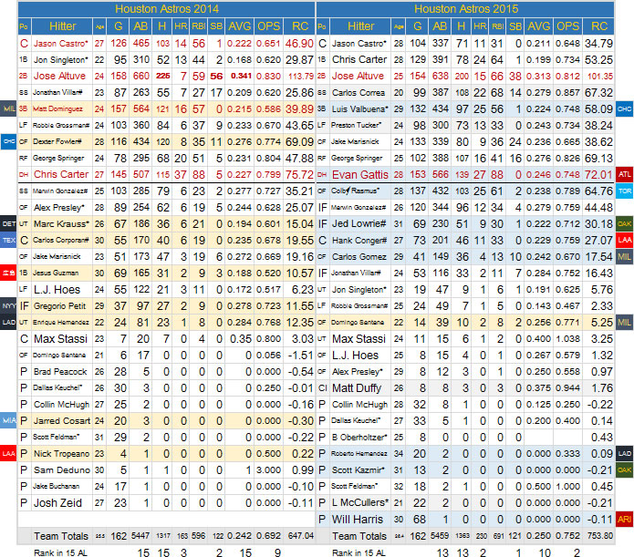Viewport: 634px width, 557px height.
Task: Click the OAK badge beside Jed Lowrie
Action: 625,223
